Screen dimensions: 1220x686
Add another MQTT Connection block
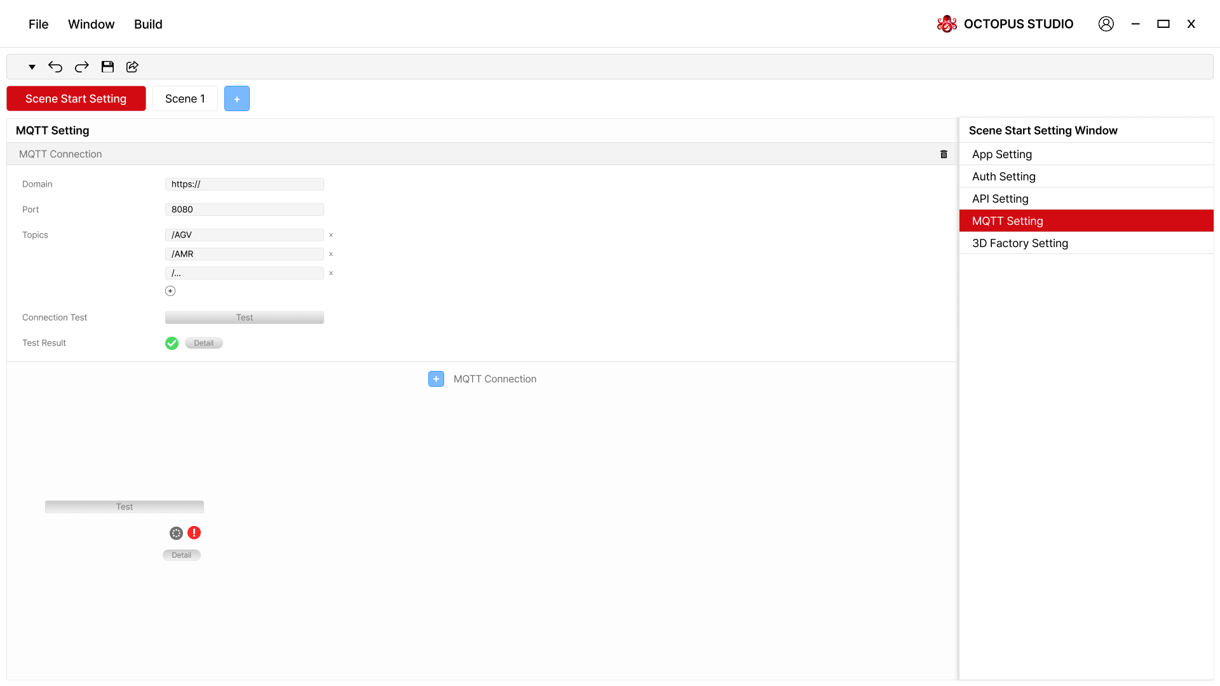436,379
